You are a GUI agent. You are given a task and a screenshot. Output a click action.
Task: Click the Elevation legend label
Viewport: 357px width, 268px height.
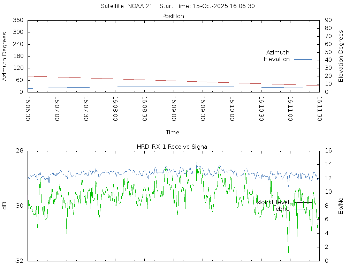[276, 59]
